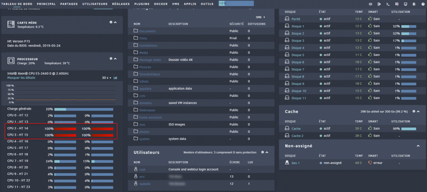Click the logout icon in top bar
427x192 pixels.
(x=379, y=4)
